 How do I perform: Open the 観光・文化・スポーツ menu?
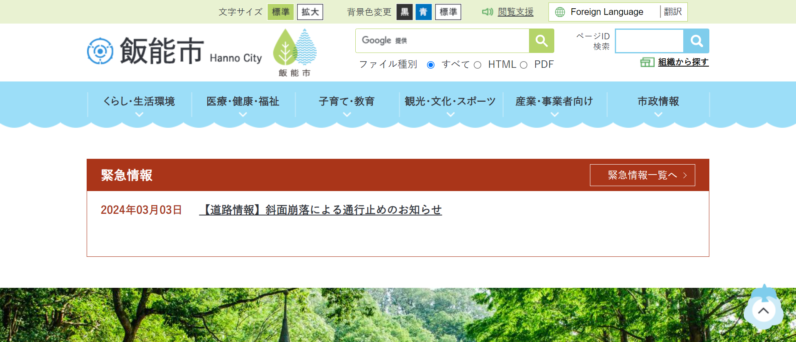(451, 101)
